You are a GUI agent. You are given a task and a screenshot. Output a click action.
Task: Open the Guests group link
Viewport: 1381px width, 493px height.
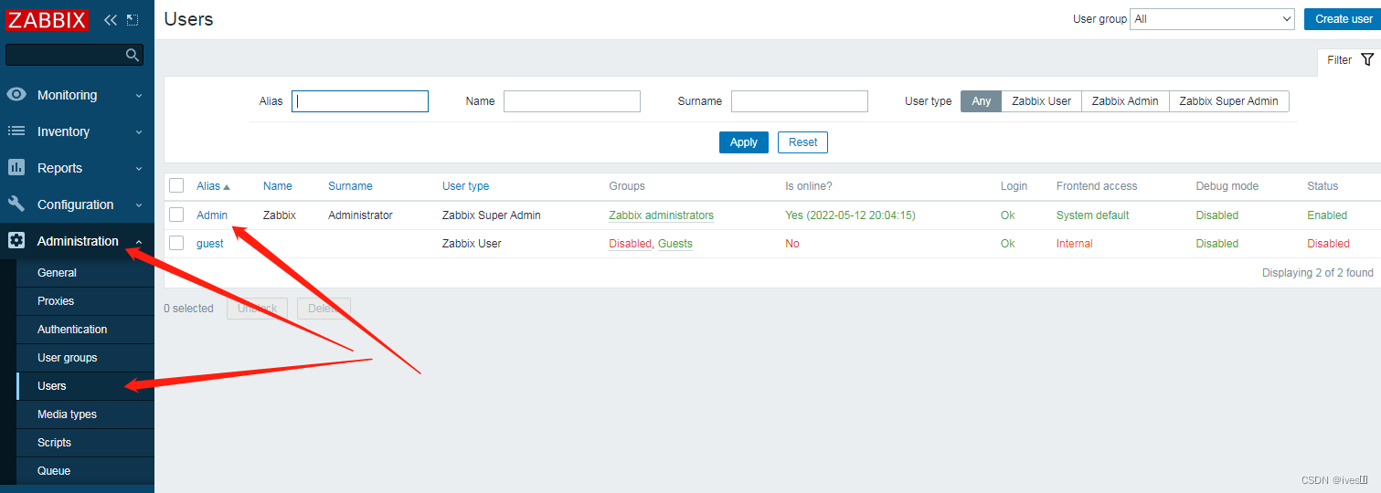[675, 244]
